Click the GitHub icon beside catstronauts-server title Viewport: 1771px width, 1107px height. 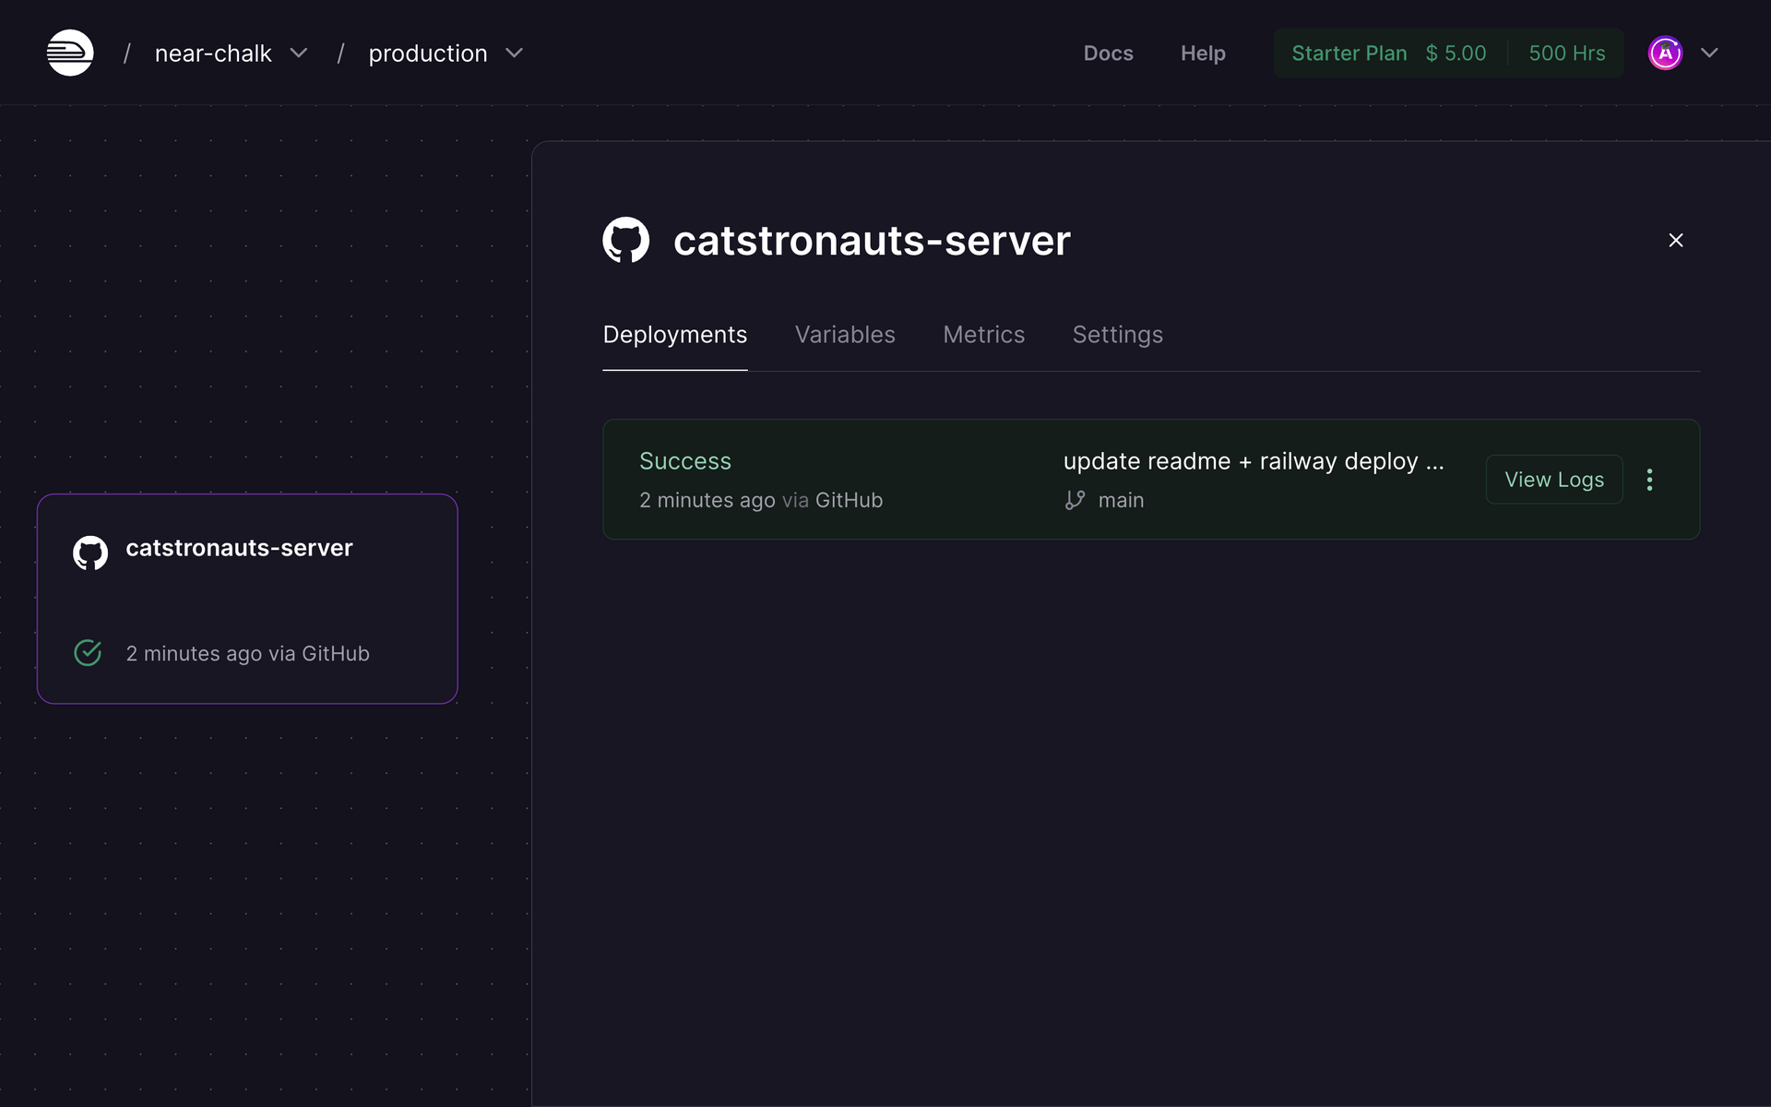click(x=626, y=240)
